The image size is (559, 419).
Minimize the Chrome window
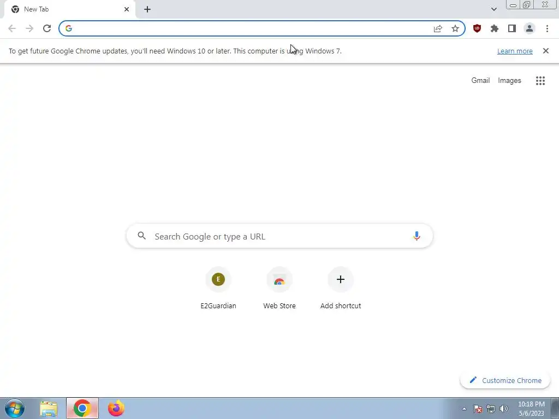point(513,4)
